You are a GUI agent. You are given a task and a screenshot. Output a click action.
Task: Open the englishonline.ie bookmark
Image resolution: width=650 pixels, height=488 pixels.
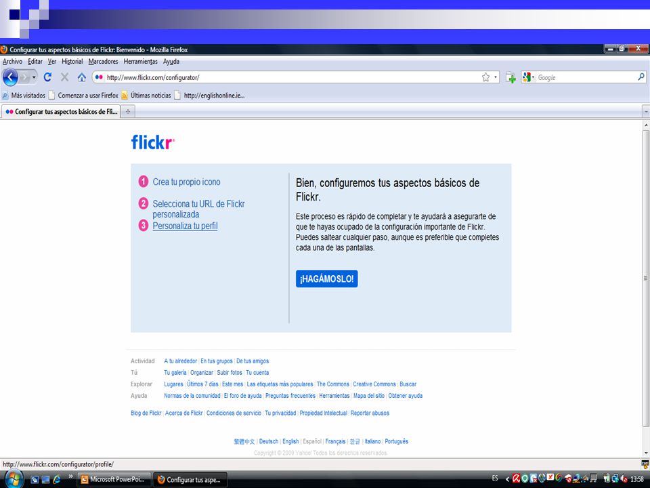pos(209,96)
